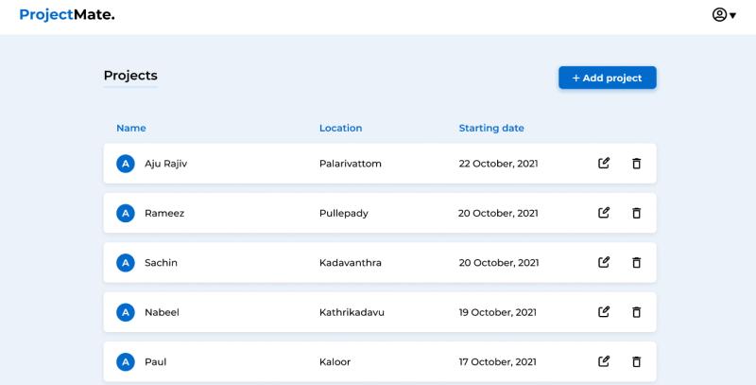Edit the Aju Rajiv project
756x385 pixels.
(604, 164)
